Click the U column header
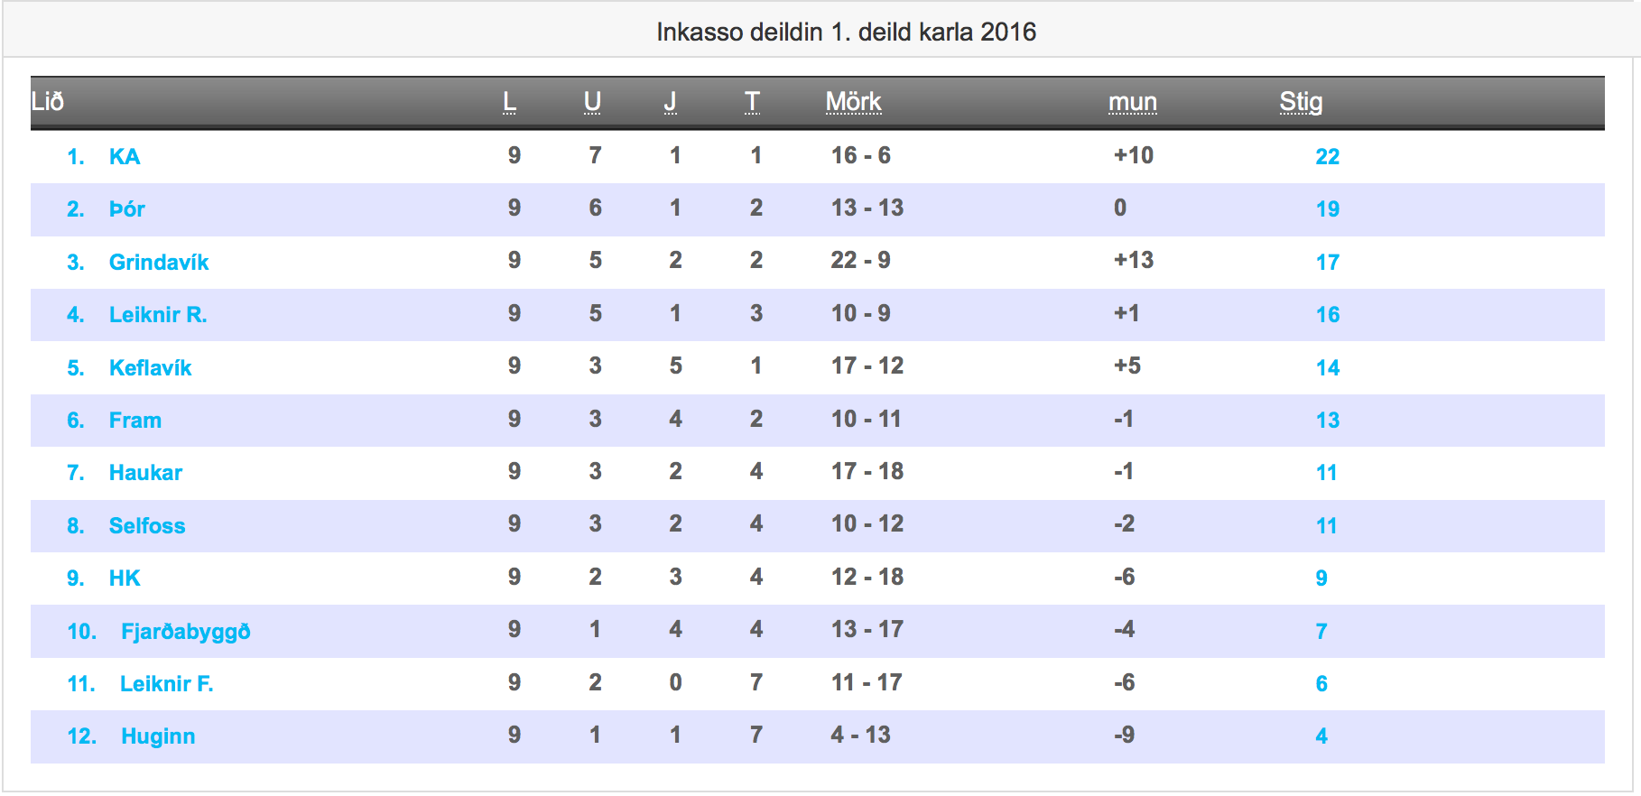 click(x=592, y=102)
